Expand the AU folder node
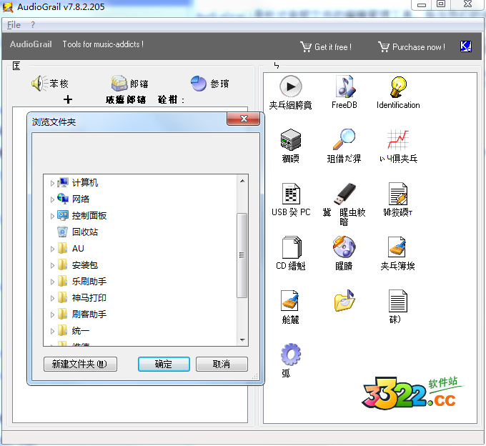 click(x=52, y=249)
